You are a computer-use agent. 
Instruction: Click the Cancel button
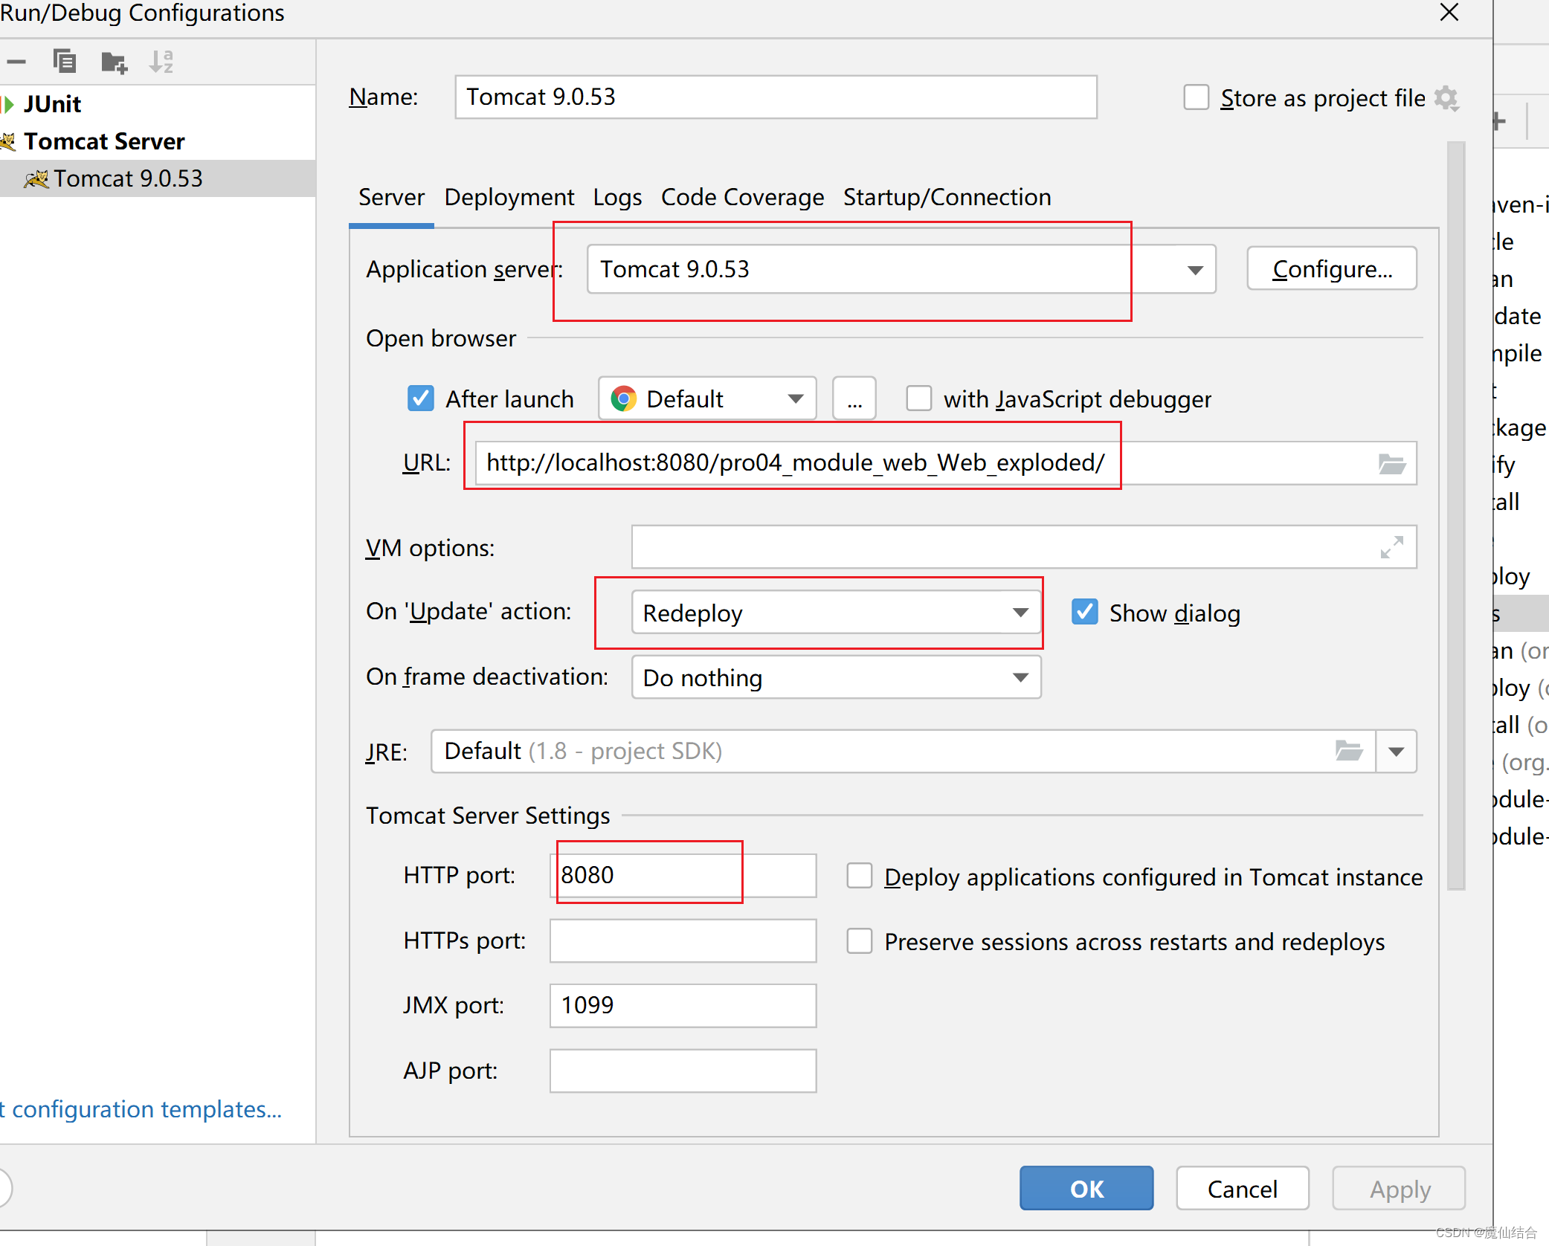pos(1243,1188)
